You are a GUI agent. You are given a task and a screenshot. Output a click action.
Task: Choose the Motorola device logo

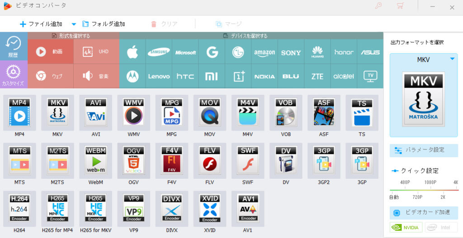(x=132, y=76)
